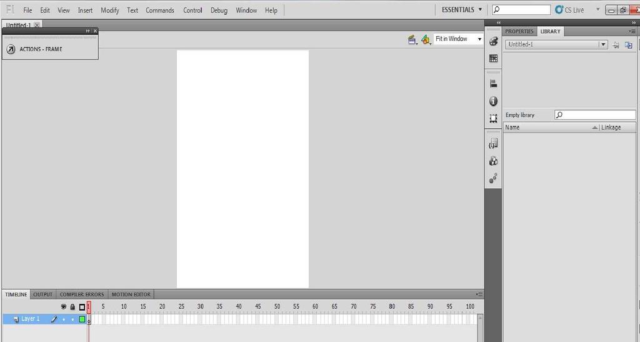Open the Components panel icon
The height and width of the screenshot is (342, 640).
(494, 161)
